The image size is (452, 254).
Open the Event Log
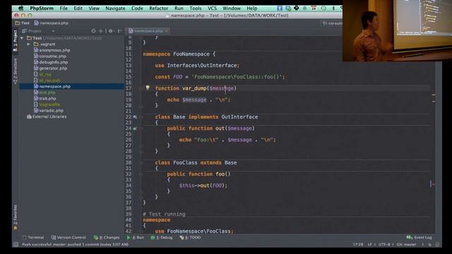click(419, 238)
